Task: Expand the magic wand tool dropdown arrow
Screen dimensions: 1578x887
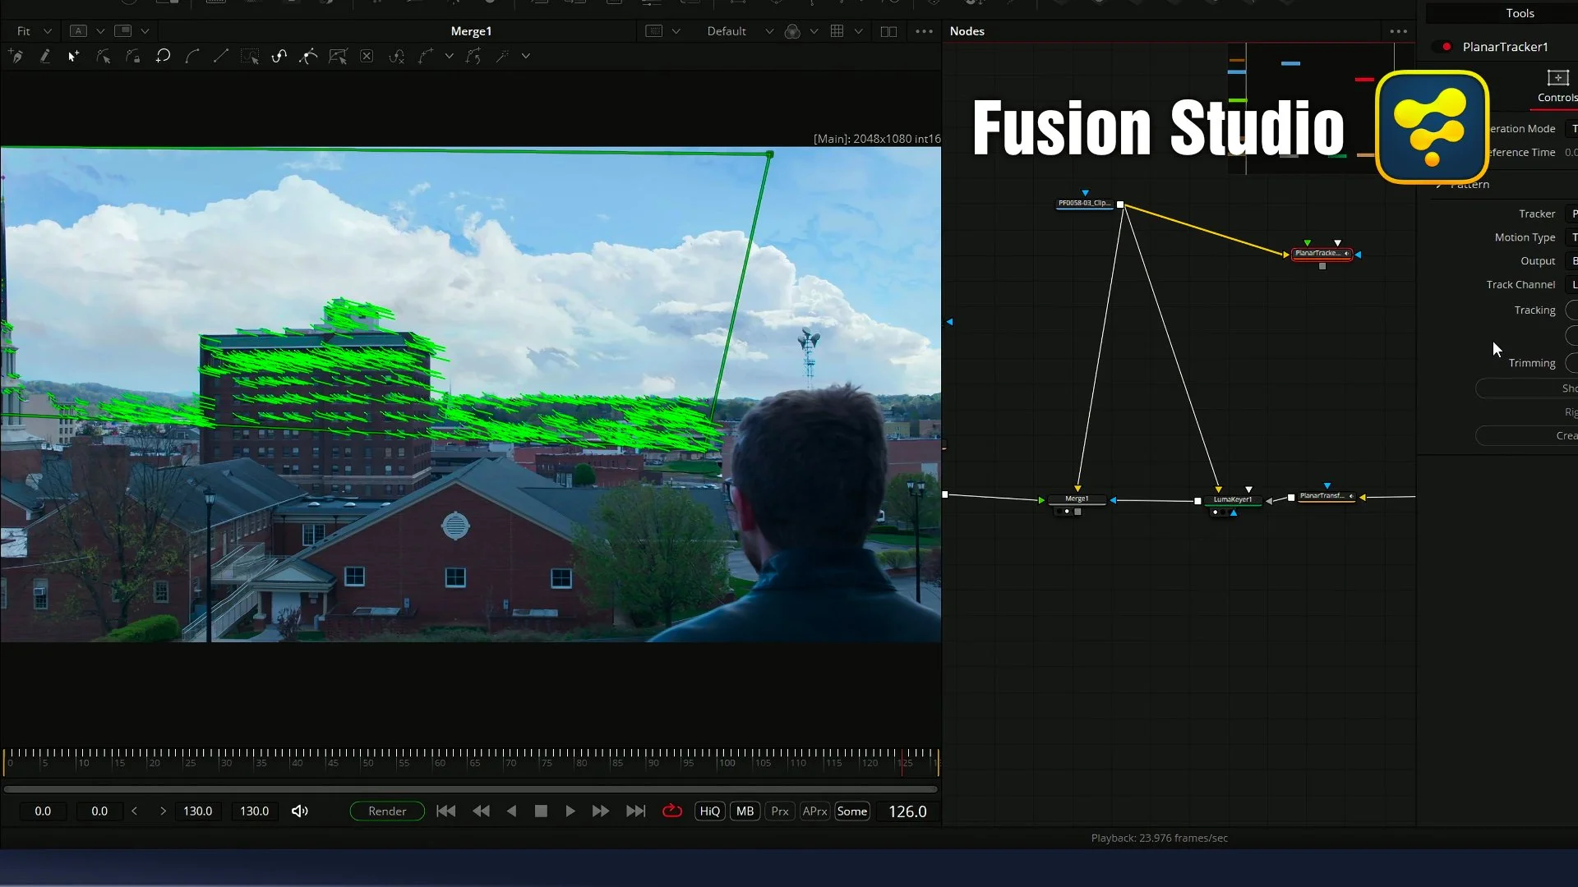Action: pyautogui.click(x=526, y=56)
